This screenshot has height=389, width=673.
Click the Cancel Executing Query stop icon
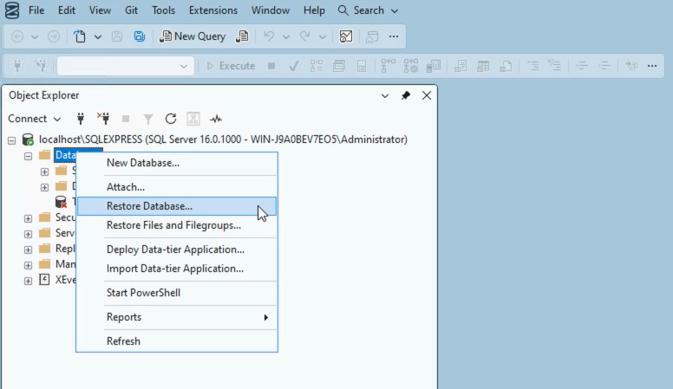coord(271,66)
